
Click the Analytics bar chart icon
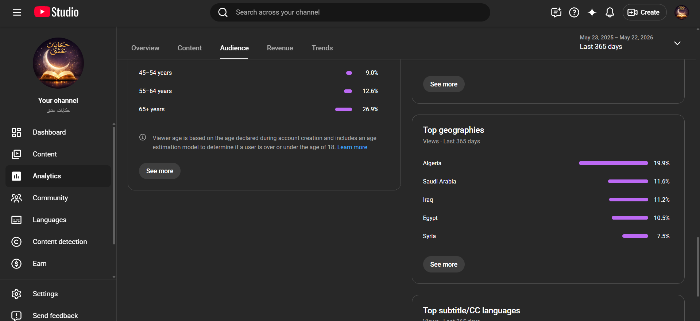[16, 176]
